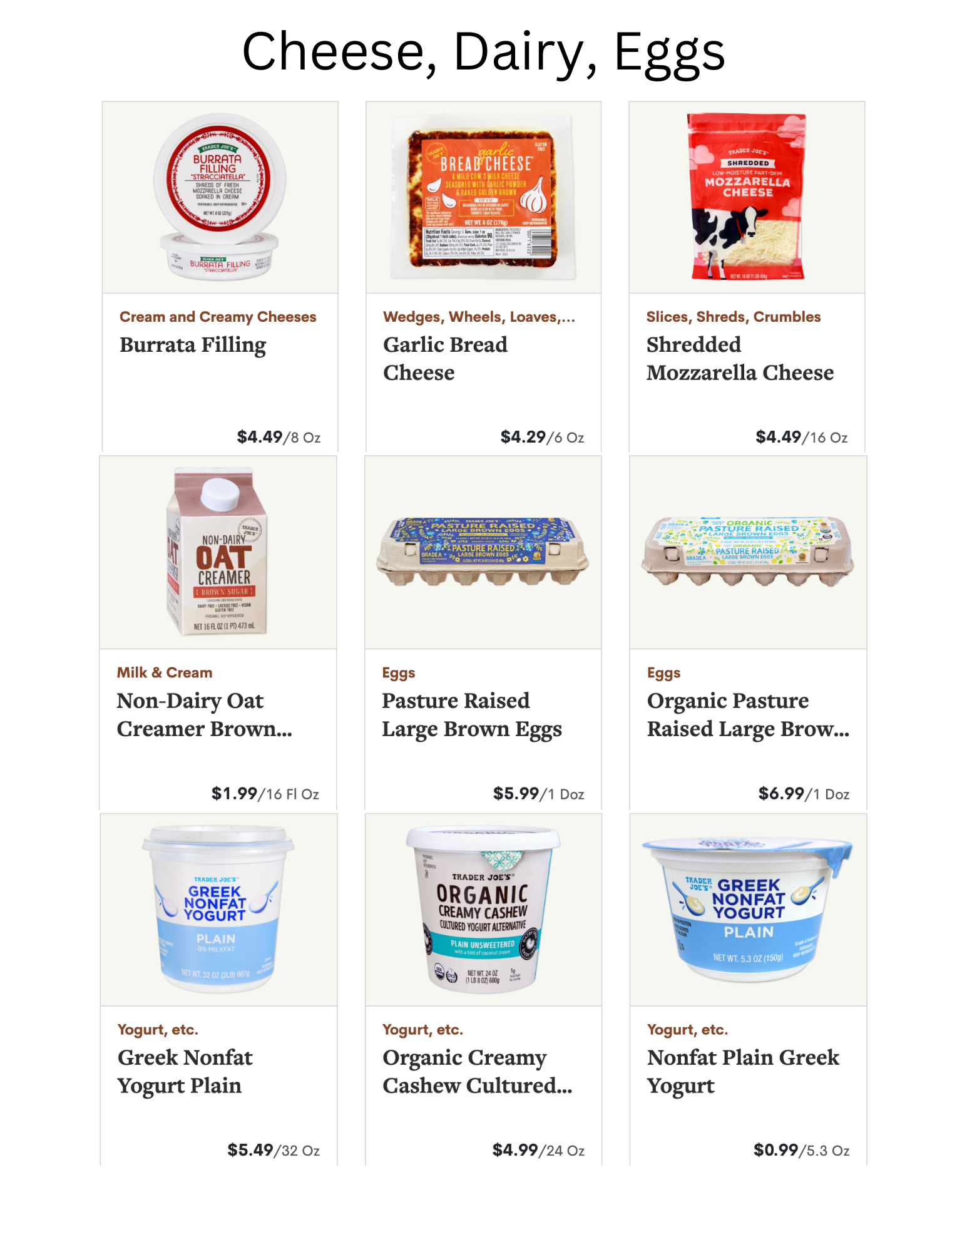Viewport: 967px width, 1252px height.
Task: Select the Organic Creamy Cashew yogurt tub image
Action: [483, 910]
